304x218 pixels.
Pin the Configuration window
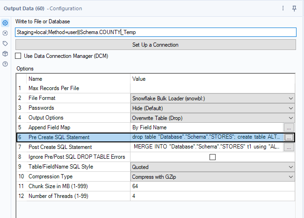(x=294, y=8)
